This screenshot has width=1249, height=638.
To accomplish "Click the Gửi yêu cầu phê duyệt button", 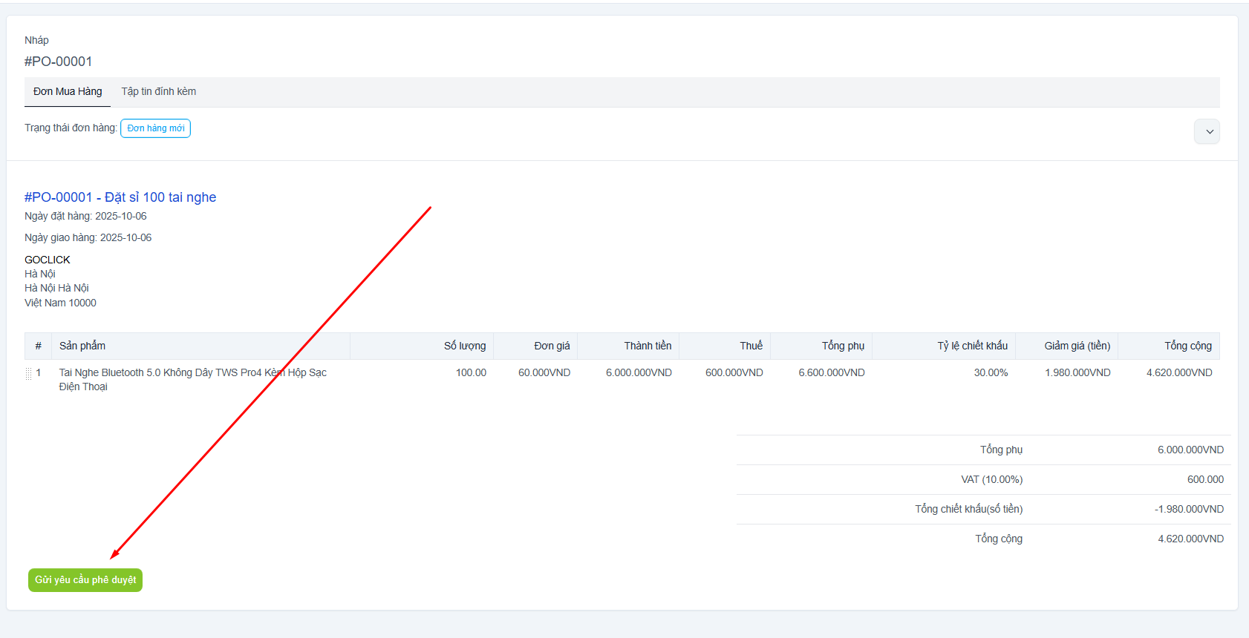I will [85, 580].
